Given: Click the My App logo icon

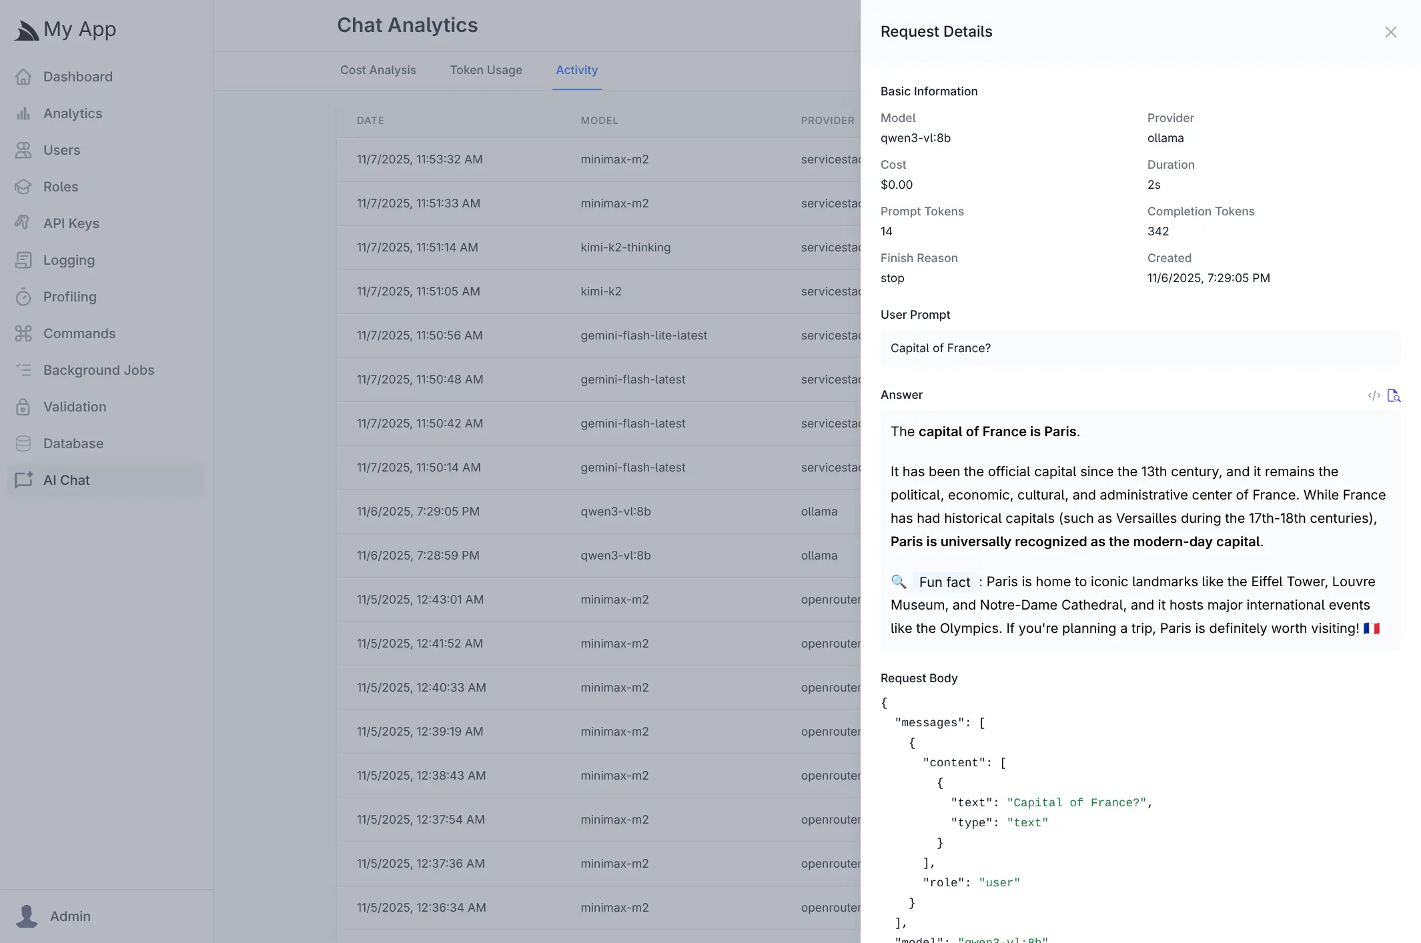Looking at the screenshot, I should pyautogui.click(x=27, y=30).
